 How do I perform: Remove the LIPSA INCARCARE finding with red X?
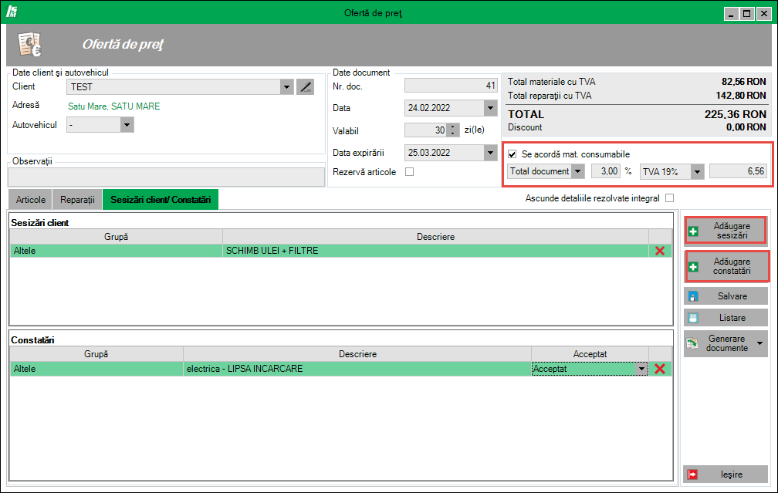[660, 369]
